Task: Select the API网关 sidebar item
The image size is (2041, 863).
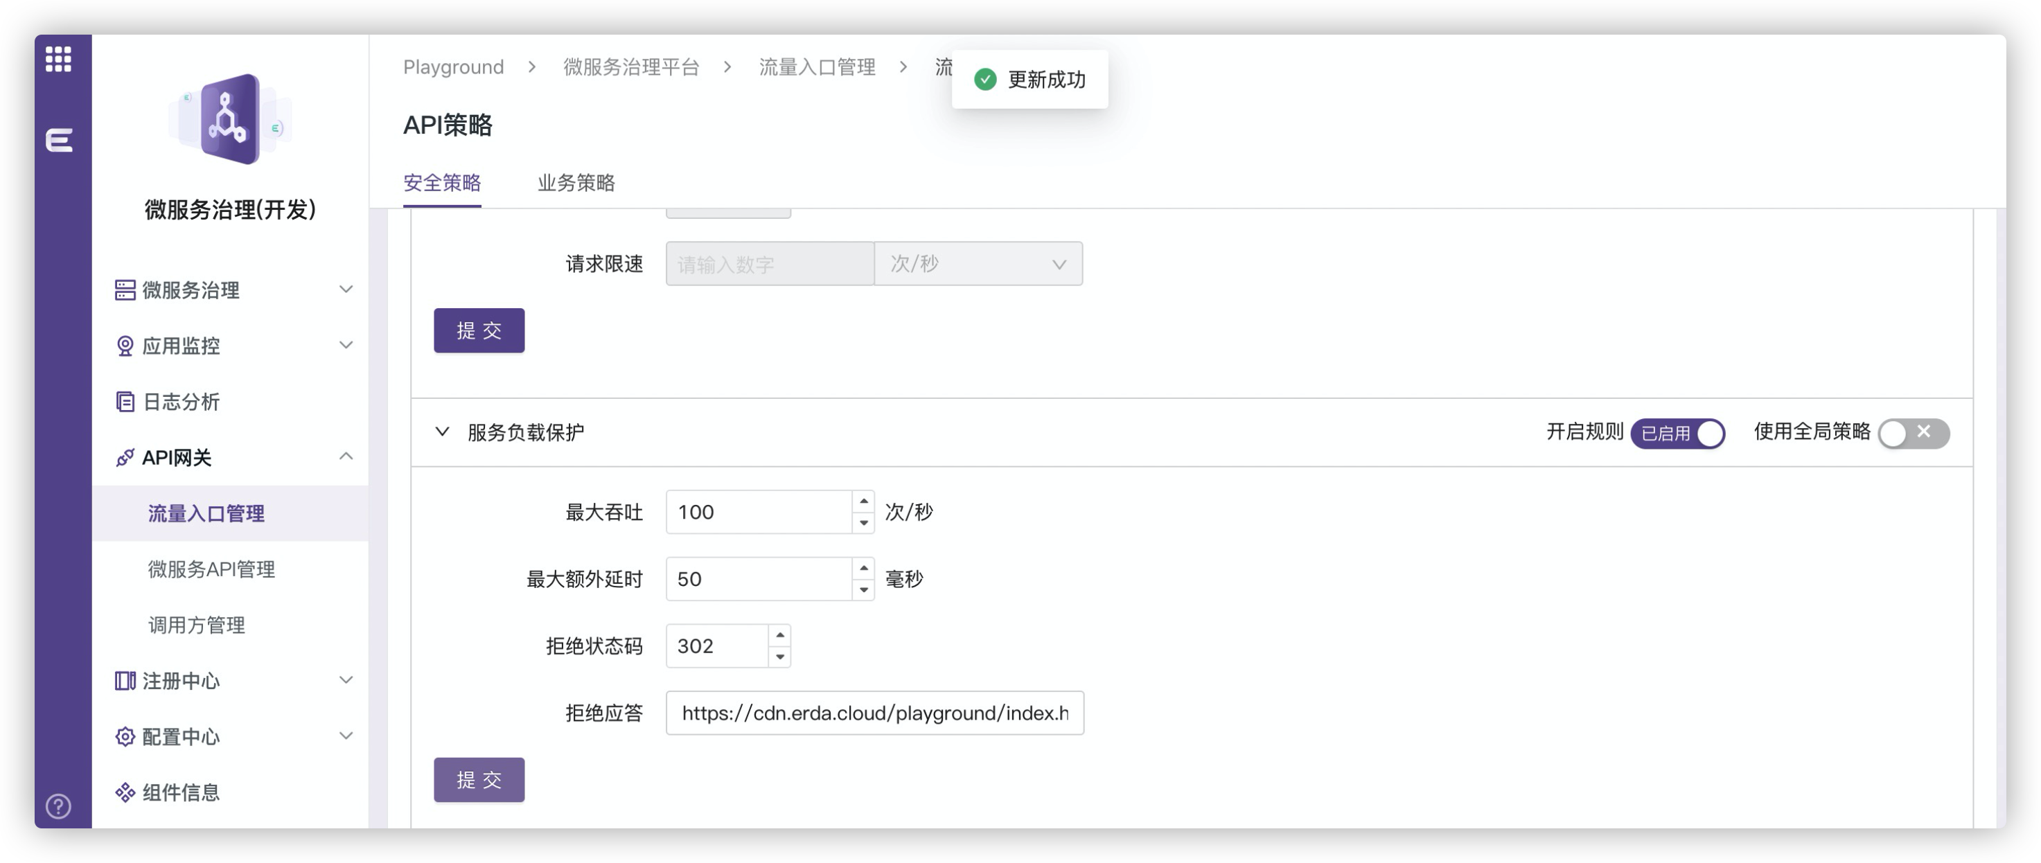Action: click(176, 458)
